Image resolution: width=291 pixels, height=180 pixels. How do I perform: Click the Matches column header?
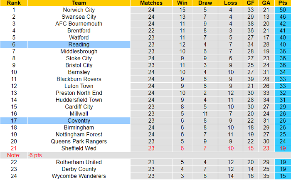coord(151,3)
